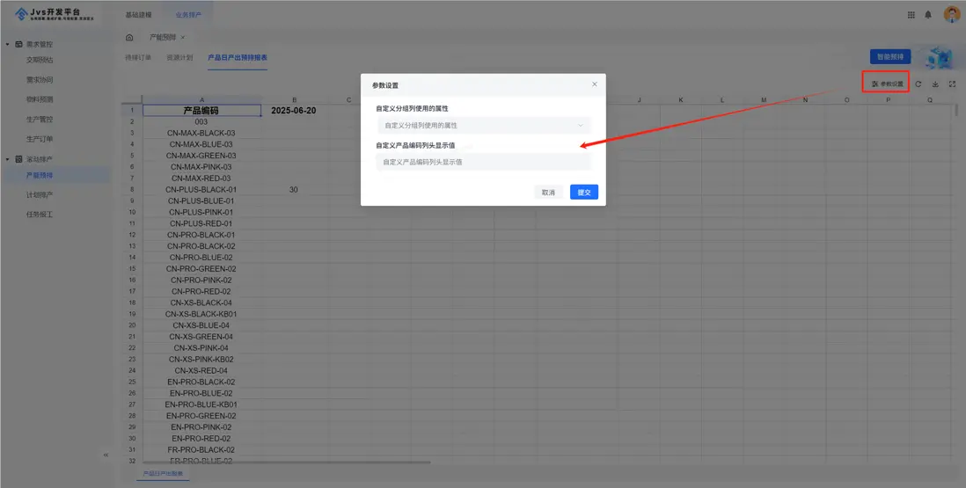The height and width of the screenshot is (488, 966).
Task: Open the user avatar menu
Action: (x=952, y=14)
